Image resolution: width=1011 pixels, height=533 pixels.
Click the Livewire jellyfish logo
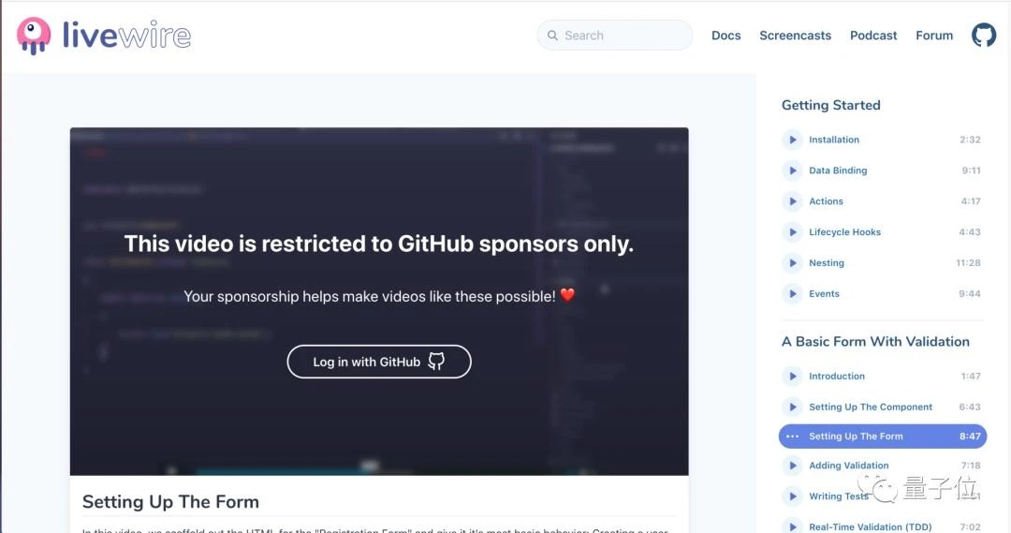pos(34,36)
